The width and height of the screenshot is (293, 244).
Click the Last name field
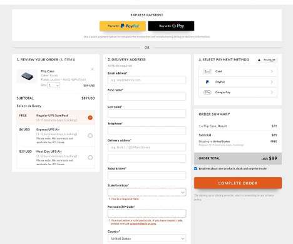(146, 114)
